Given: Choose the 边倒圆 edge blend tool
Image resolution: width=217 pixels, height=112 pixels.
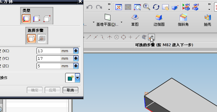Looking at the screenshot, I should [x=159, y=20].
